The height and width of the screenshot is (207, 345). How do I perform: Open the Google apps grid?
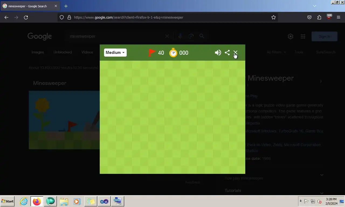tap(303, 36)
